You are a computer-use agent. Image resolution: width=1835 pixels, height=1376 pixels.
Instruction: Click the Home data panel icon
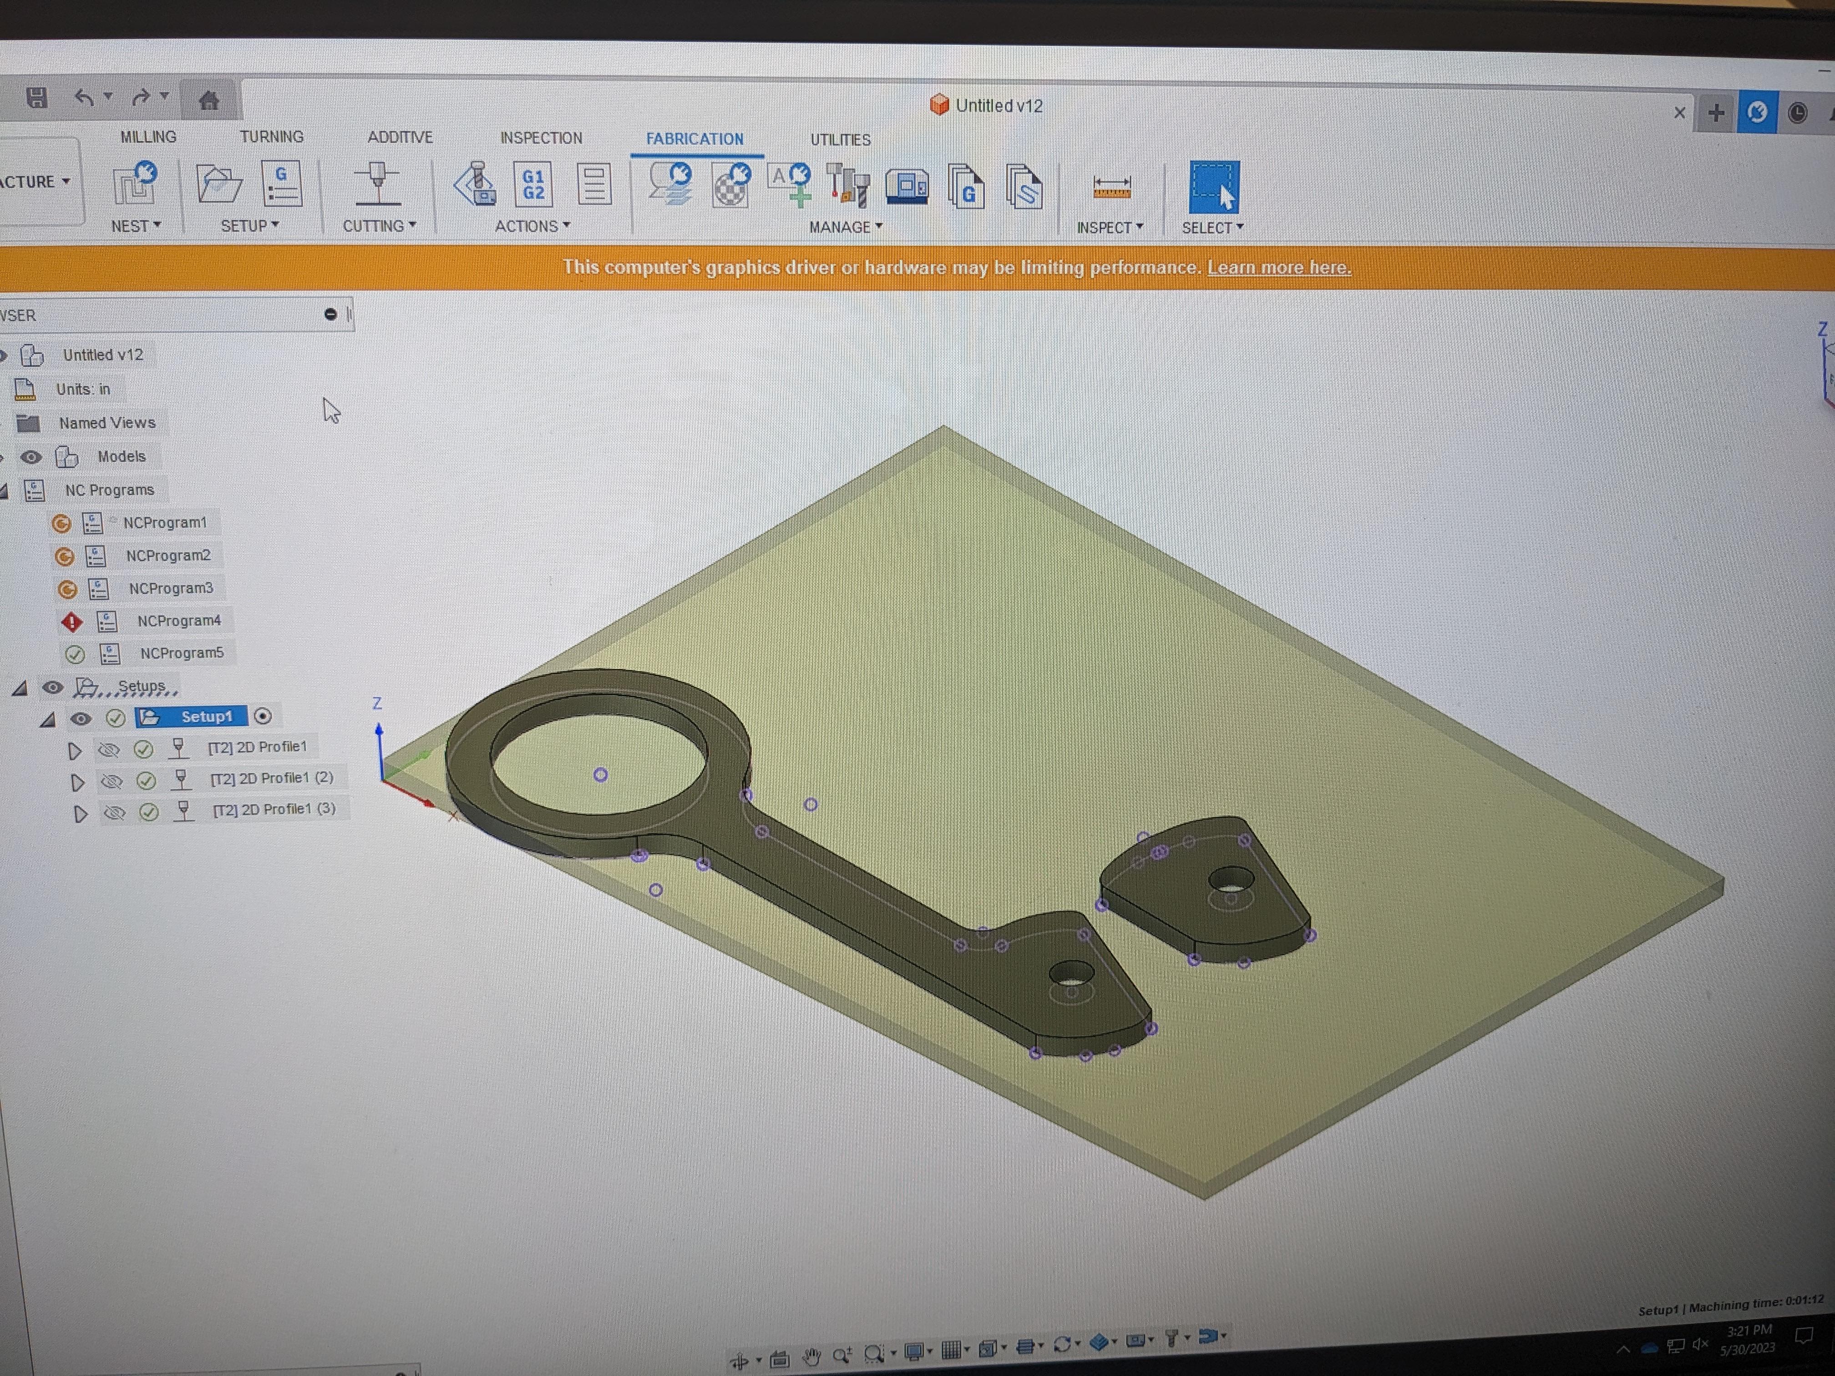[209, 101]
